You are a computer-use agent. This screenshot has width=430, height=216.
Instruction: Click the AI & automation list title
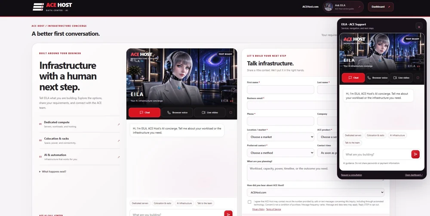pyautogui.click(x=55, y=155)
